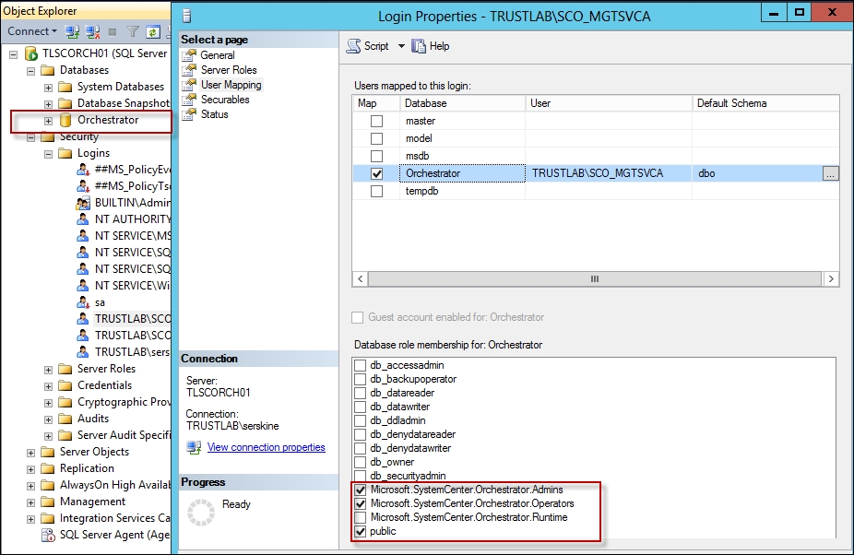Check Microsoft.SystemCenter.Orchestrator.Runtime role
Image resolution: width=854 pixels, height=555 pixels.
pyautogui.click(x=360, y=517)
